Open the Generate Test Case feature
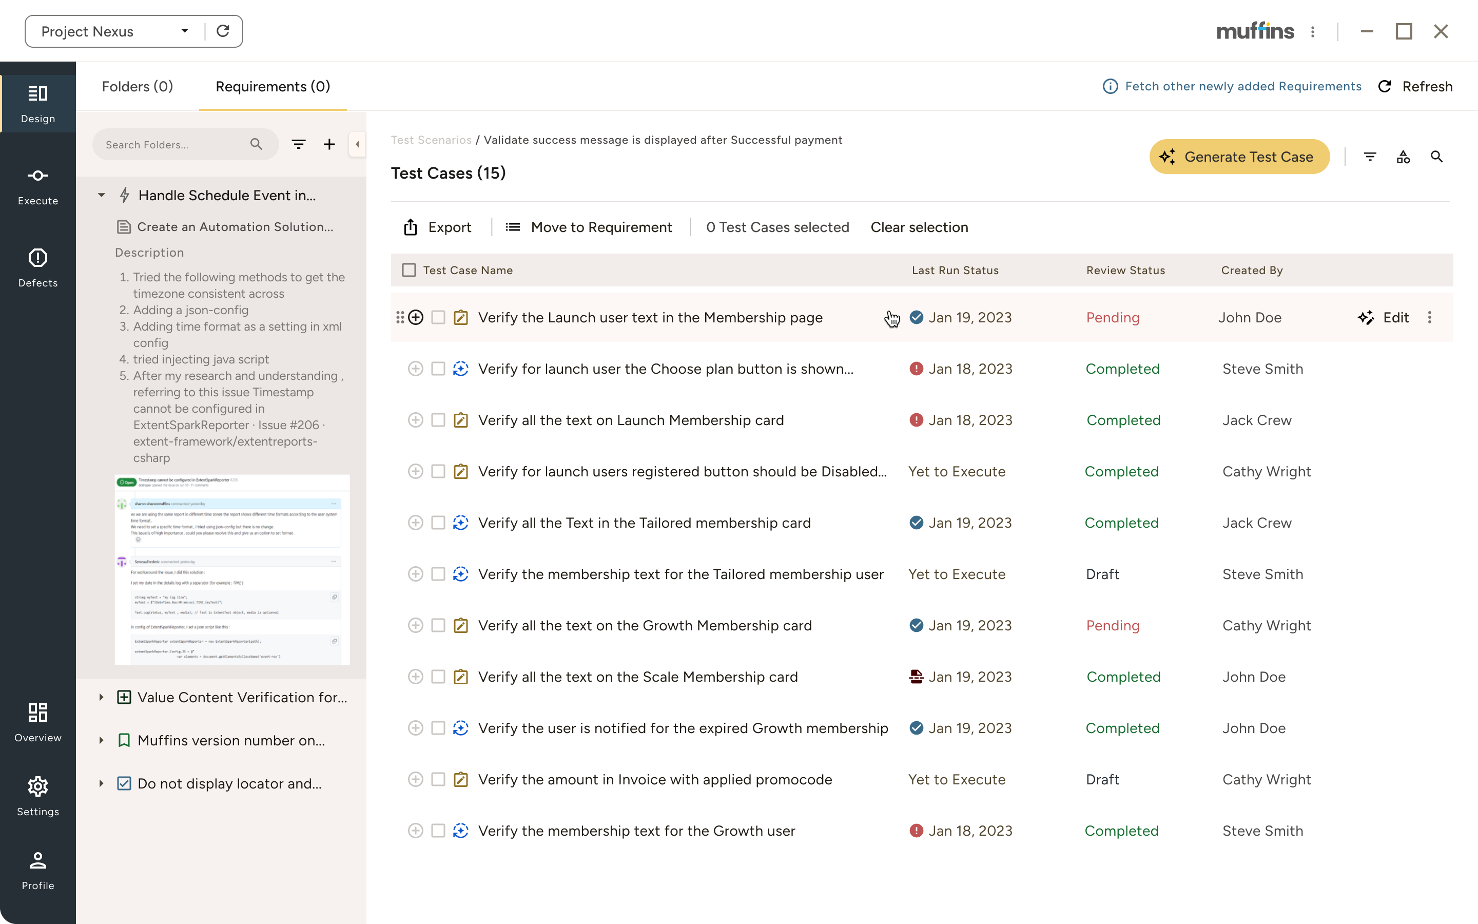 pyautogui.click(x=1238, y=157)
